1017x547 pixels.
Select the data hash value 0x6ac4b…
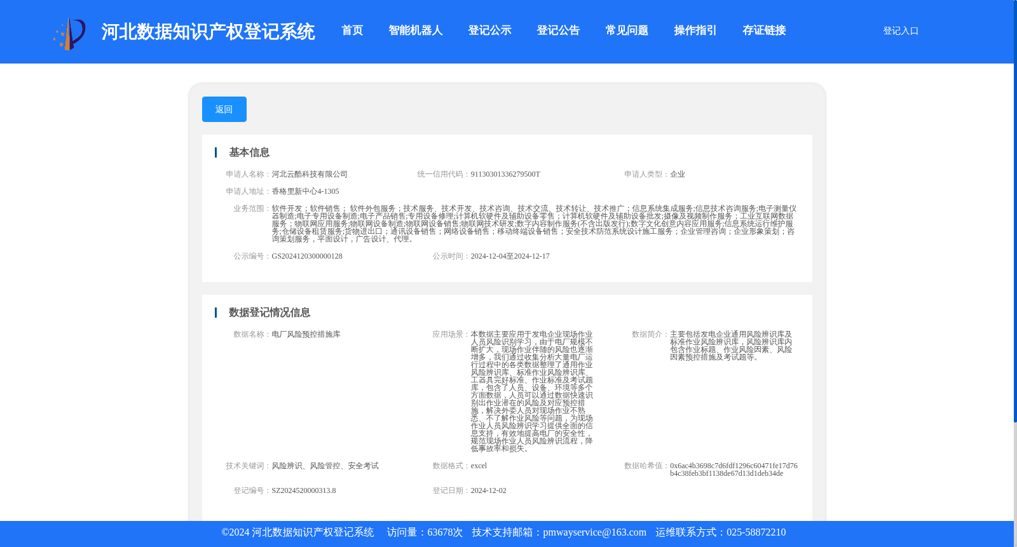point(734,469)
